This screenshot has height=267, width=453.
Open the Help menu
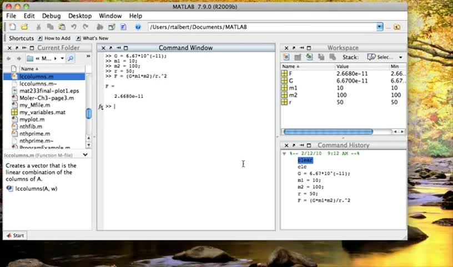(x=135, y=16)
